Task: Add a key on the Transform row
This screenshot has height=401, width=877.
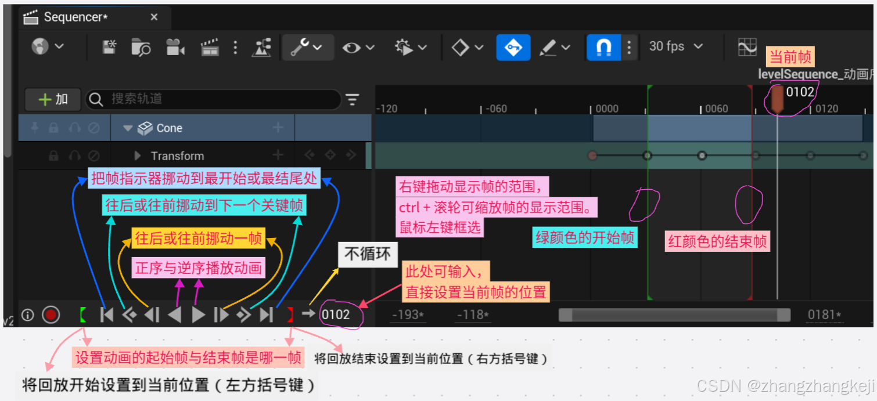Action: (x=330, y=155)
